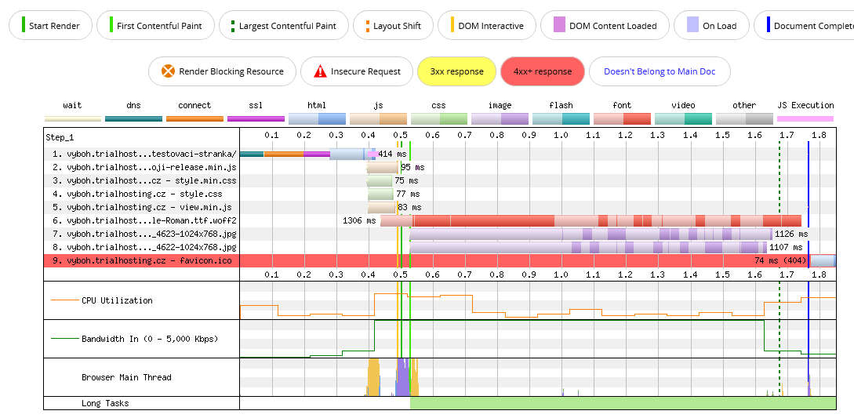Select request 7 _4623-1024x768.jpg row label

point(144,234)
